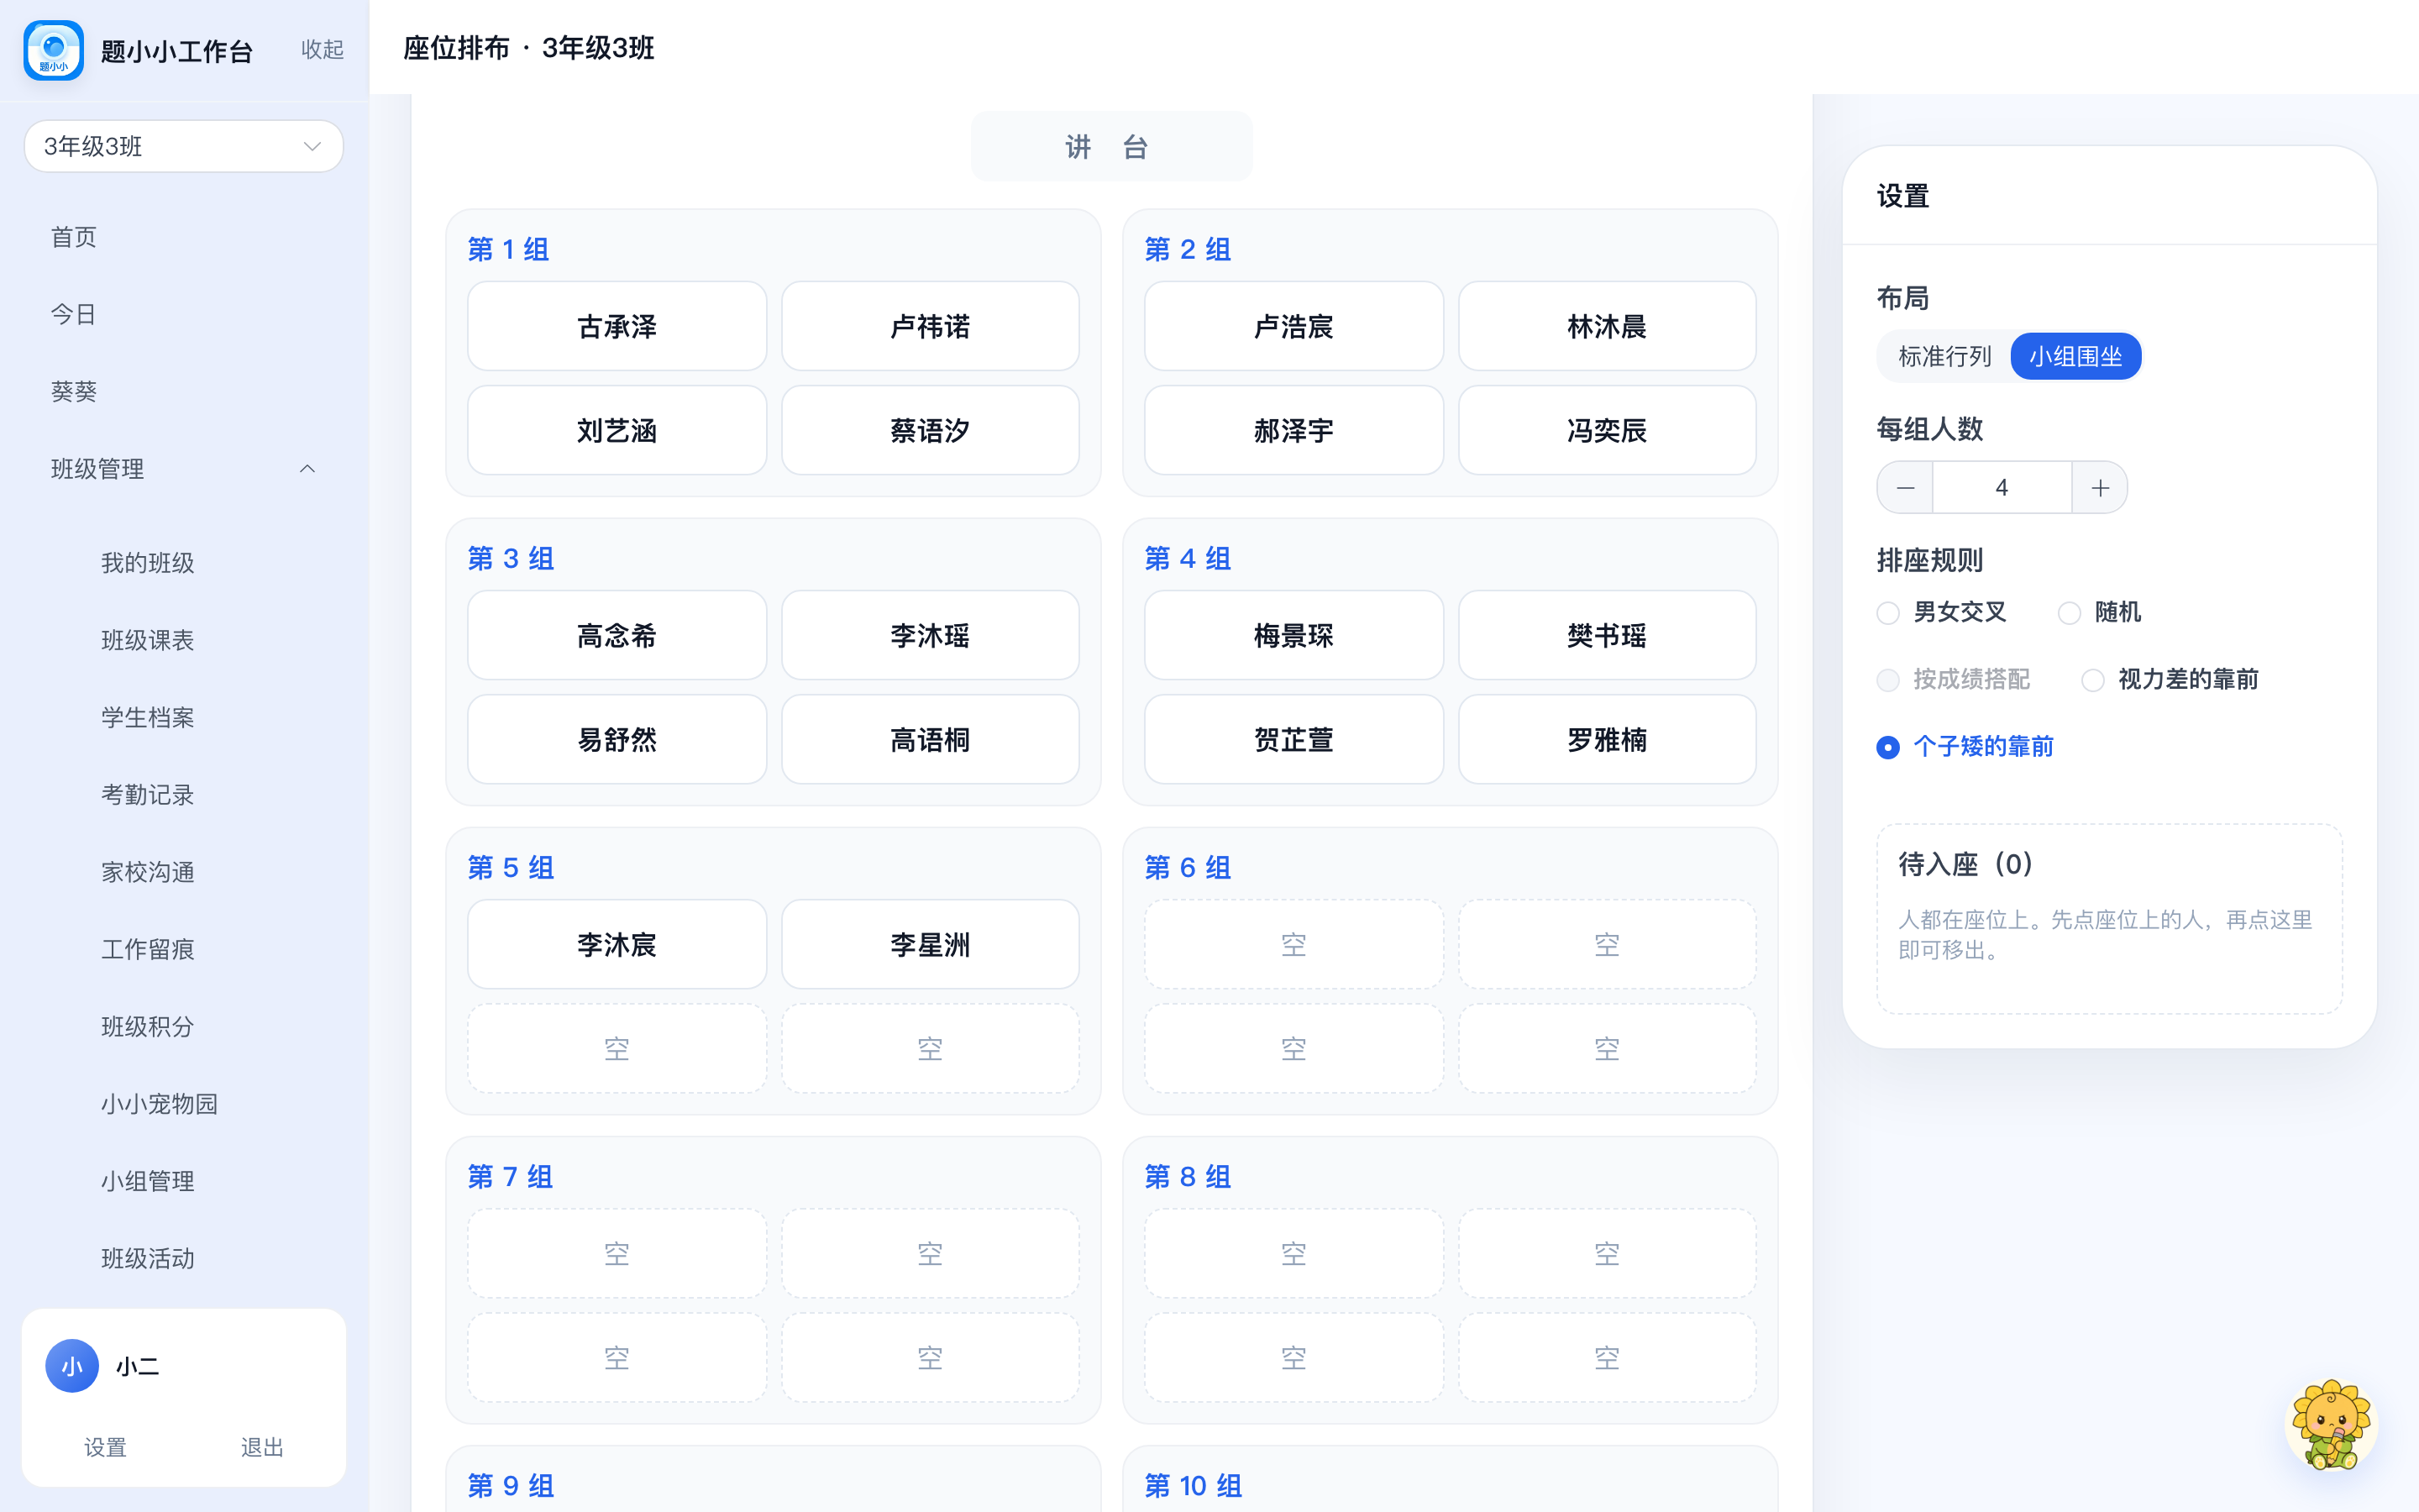
Task: Select seat of 蔡语汐
Action: pos(930,431)
